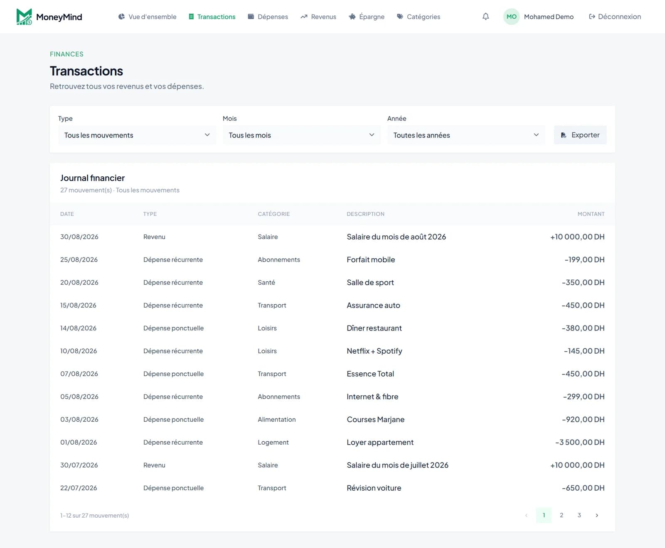Screen dimensions: 665x548
Task: Click '1–12 sur 27 mouvement(s)' text
Action: click(95, 515)
